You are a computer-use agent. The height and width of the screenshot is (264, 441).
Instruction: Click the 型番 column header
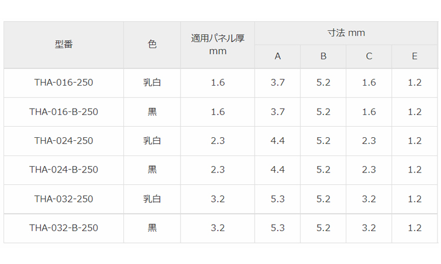64,45
